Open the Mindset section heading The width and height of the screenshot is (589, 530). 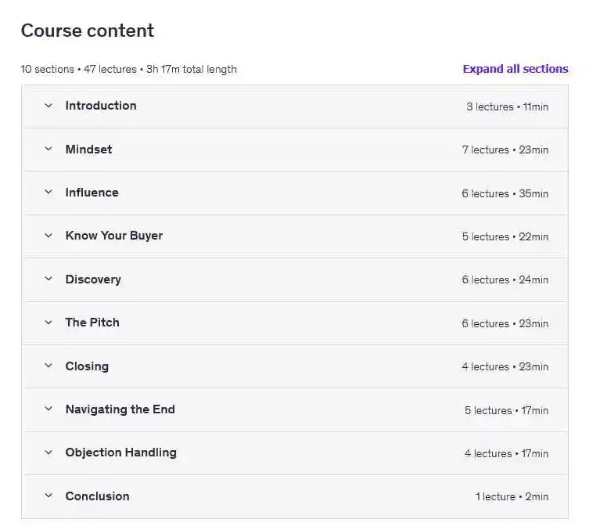(x=88, y=149)
